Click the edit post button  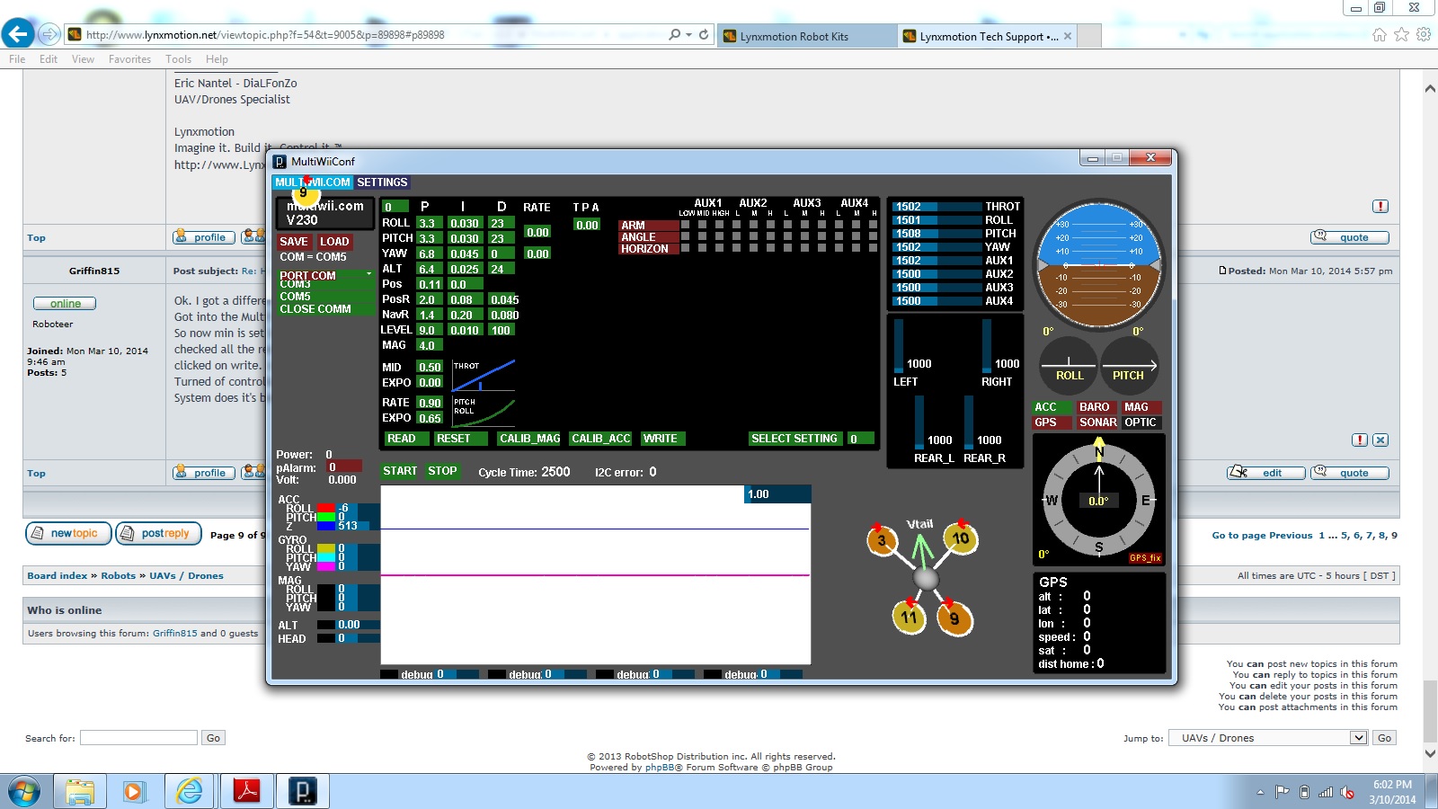[x=1265, y=473]
